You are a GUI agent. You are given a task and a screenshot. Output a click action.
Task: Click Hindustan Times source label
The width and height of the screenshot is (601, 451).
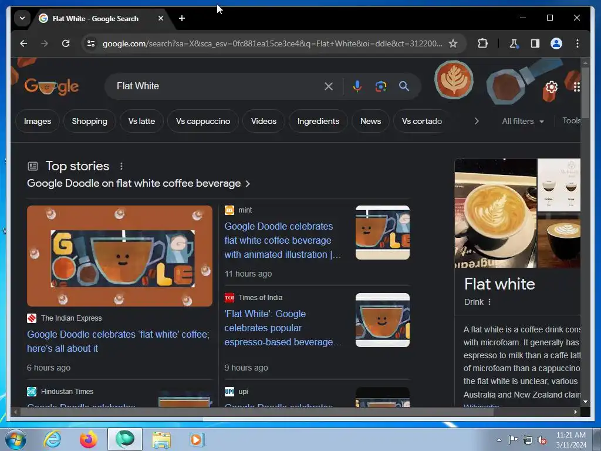point(67,392)
